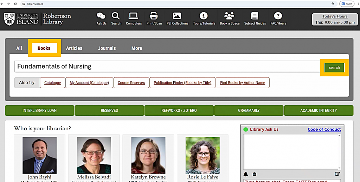360x182 pixels.
Task: Open the Today's Hours box
Action: click(335, 20)
